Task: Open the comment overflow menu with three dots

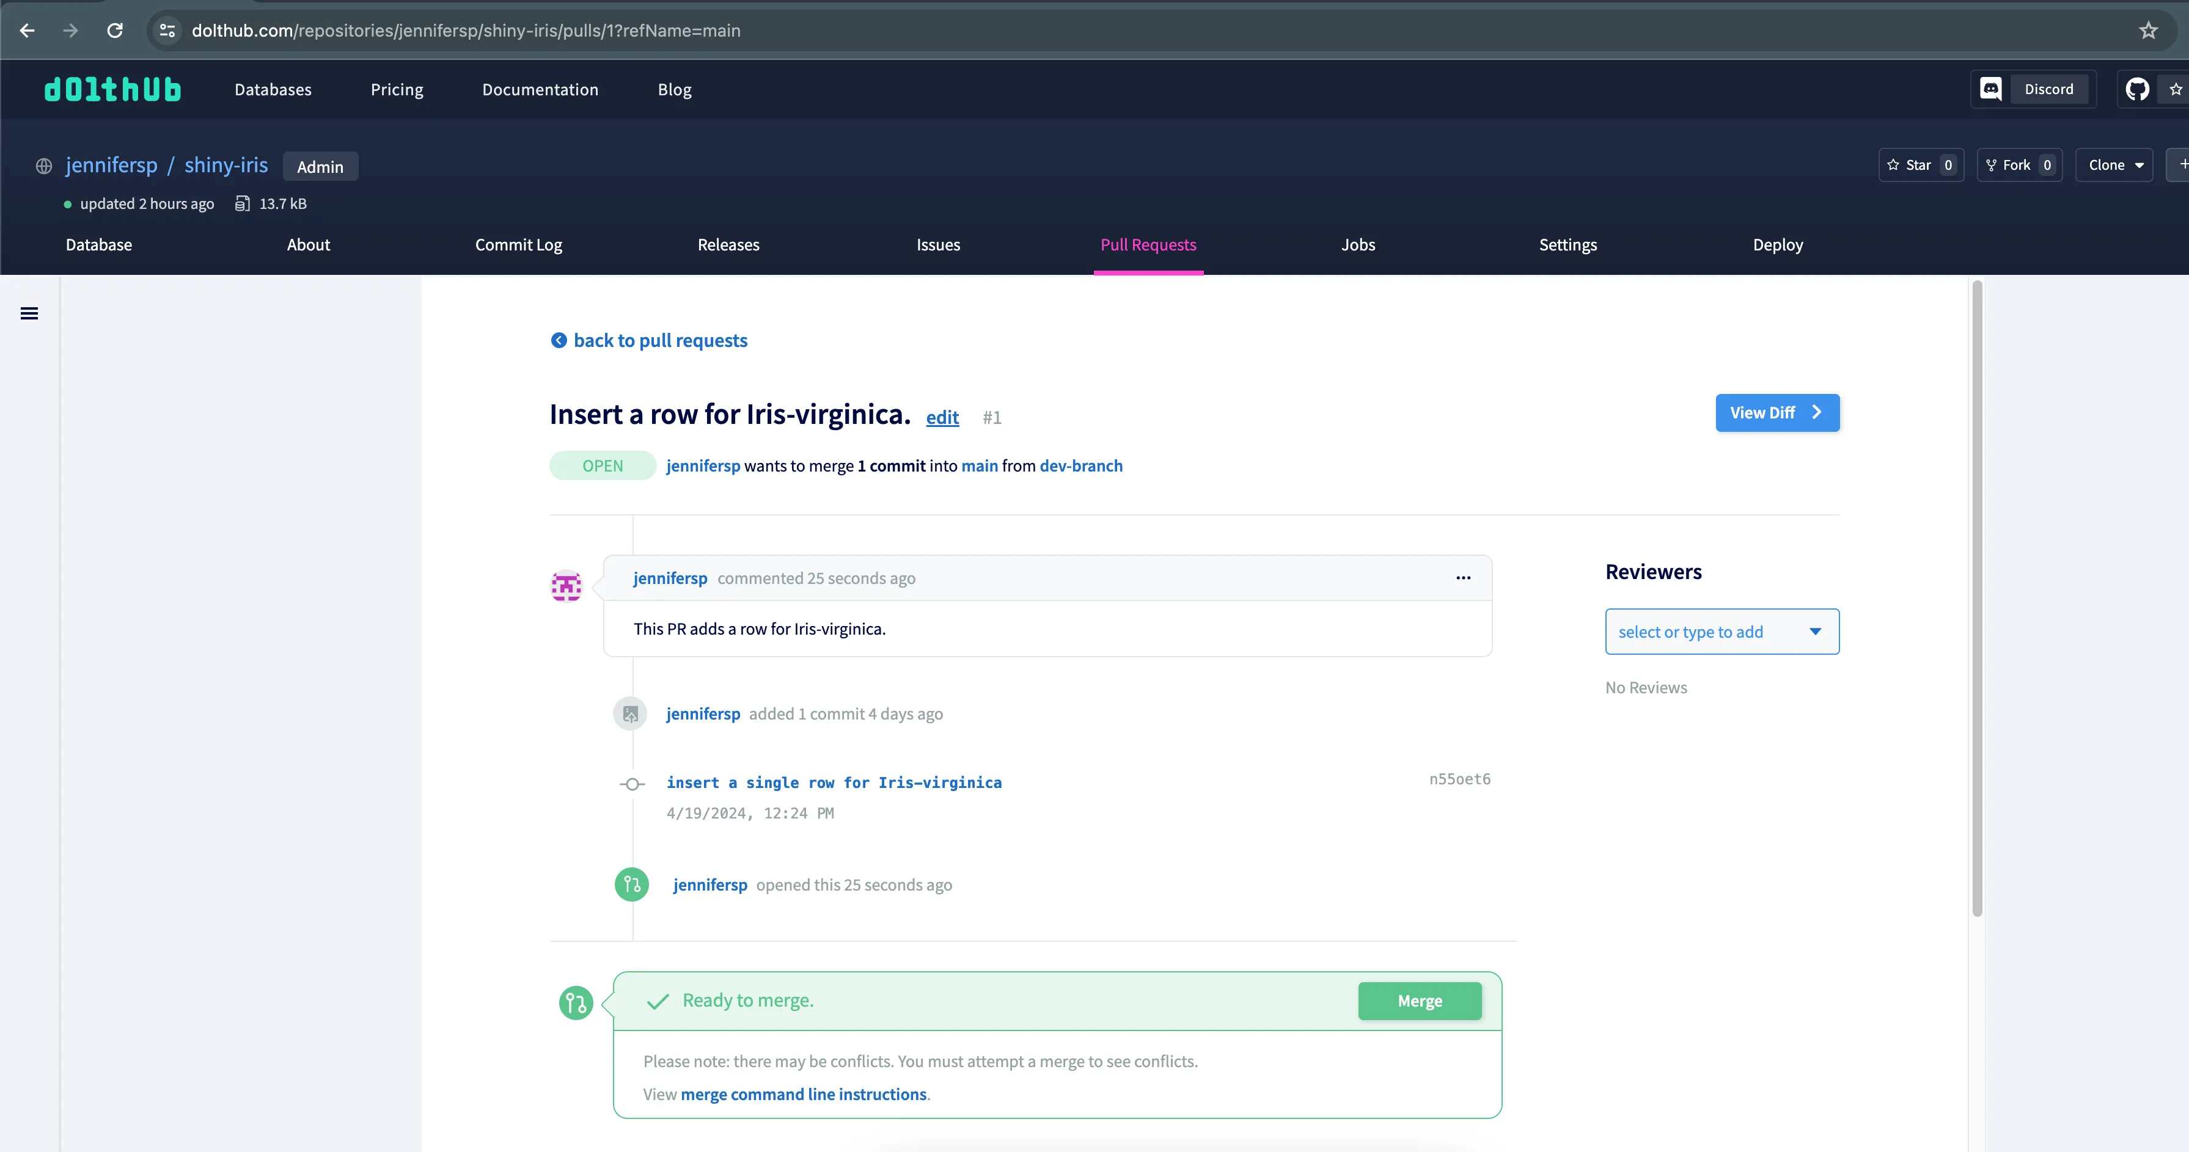Action: click(1462, 578)
